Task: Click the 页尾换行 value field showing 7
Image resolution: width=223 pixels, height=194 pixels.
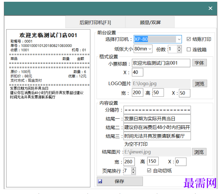Action: coord(127,171)
